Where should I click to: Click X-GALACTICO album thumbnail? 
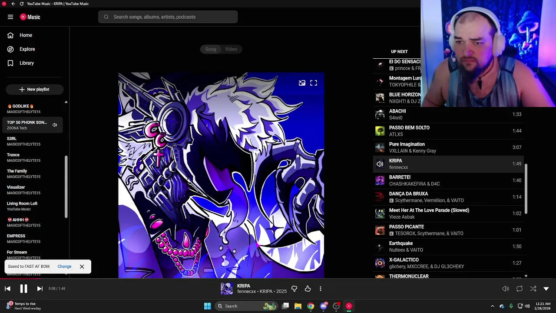click(x=380, y=263)
